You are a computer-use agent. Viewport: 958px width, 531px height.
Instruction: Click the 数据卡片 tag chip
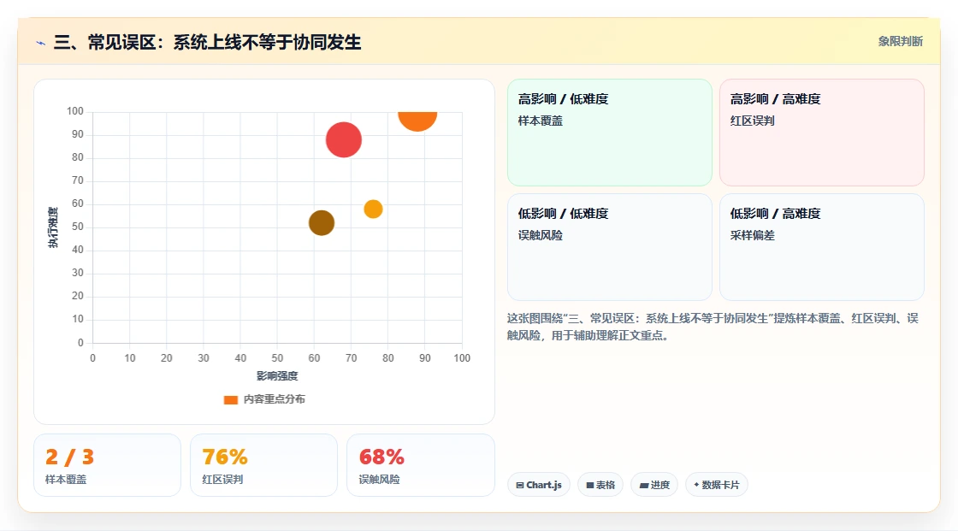[x=717, y=485]
